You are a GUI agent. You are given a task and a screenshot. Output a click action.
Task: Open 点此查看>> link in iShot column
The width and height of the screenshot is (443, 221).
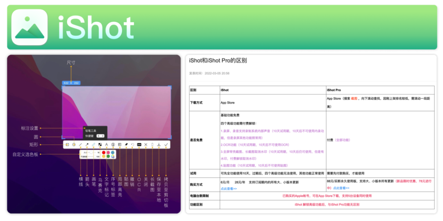(x=228, y=189)
